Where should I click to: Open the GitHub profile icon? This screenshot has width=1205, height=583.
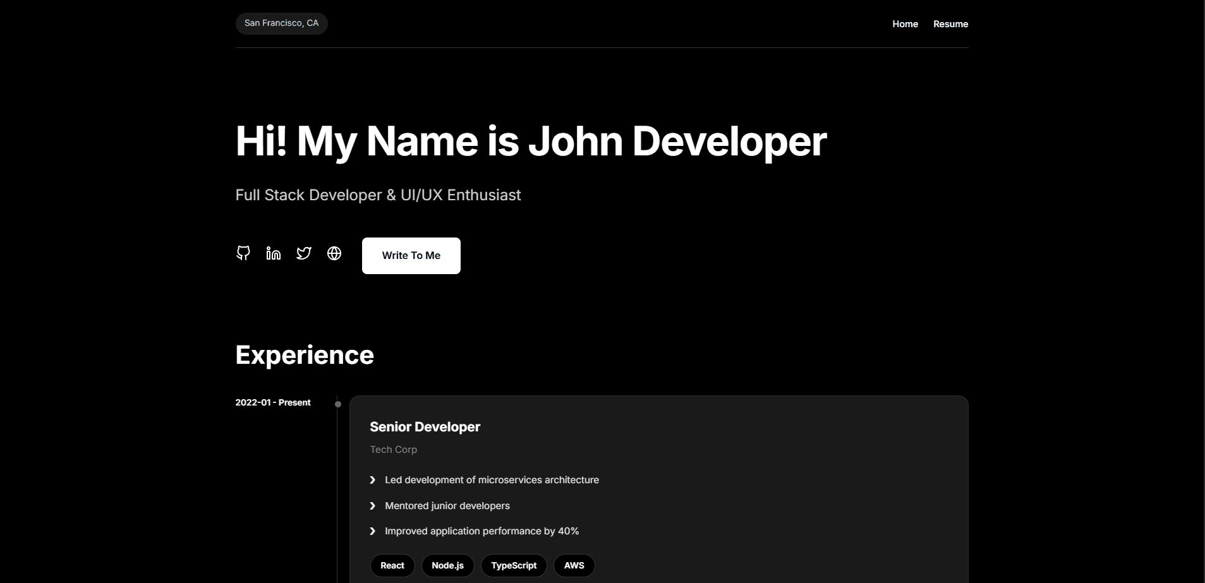click(243, 253)
